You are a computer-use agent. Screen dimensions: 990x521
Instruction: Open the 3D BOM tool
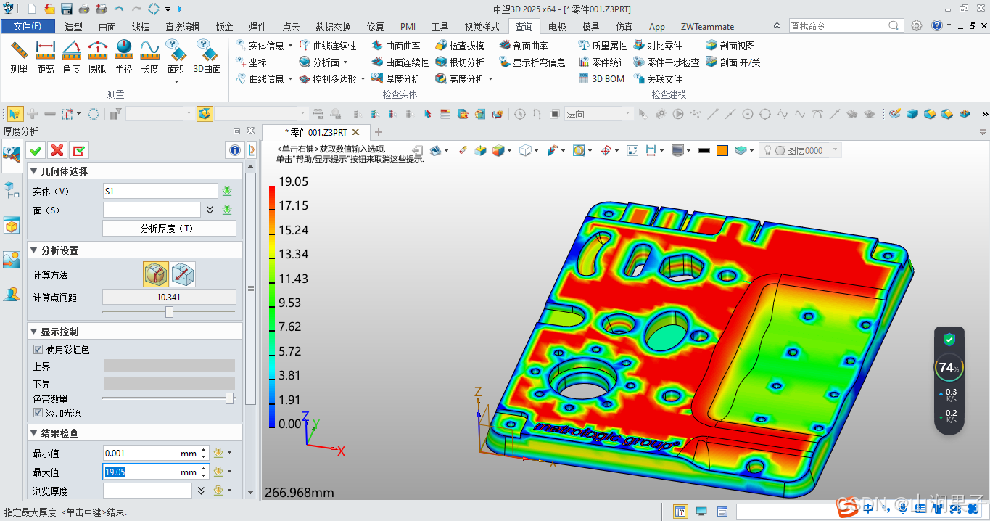click(601, 79)
